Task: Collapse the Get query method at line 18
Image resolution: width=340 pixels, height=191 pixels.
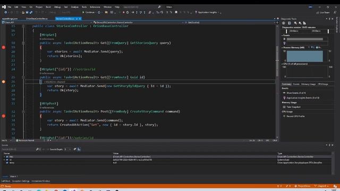Action: 23,43
